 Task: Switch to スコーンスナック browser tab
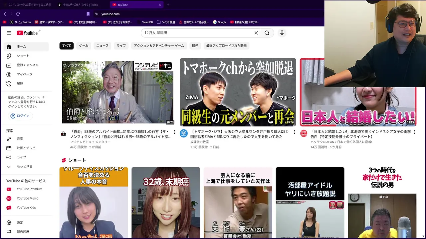[27, 5]
